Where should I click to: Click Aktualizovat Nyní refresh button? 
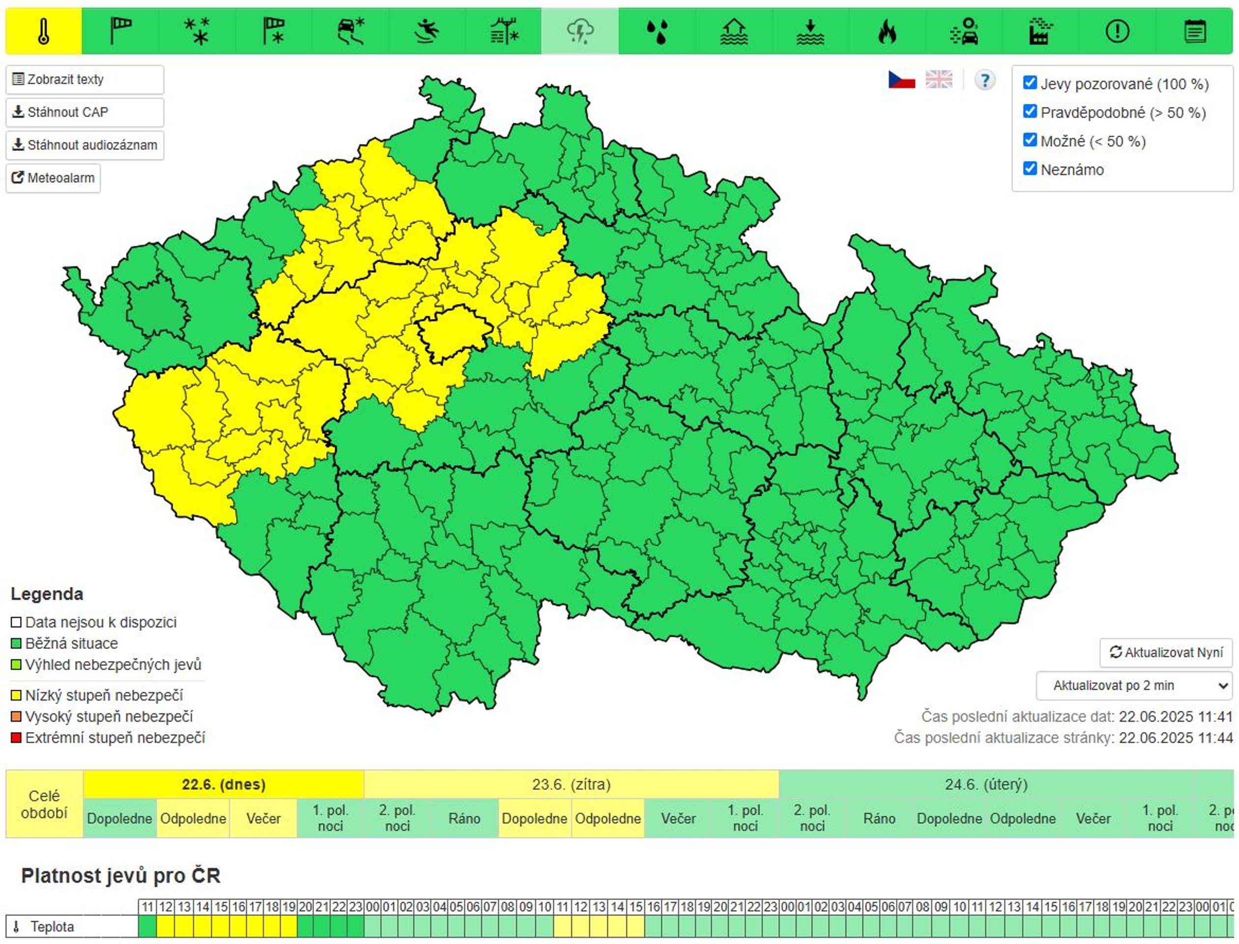tap(1166, 652)
